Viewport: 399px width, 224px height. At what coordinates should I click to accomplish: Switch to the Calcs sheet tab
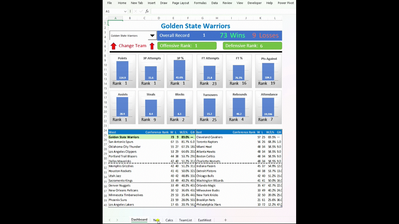point(169,220)
